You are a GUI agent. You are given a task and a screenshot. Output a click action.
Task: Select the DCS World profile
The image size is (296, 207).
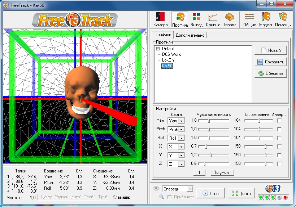pos(171,54)
